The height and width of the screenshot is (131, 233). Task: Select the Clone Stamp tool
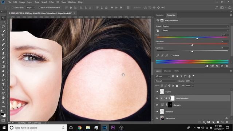click(x=3, y=53)
